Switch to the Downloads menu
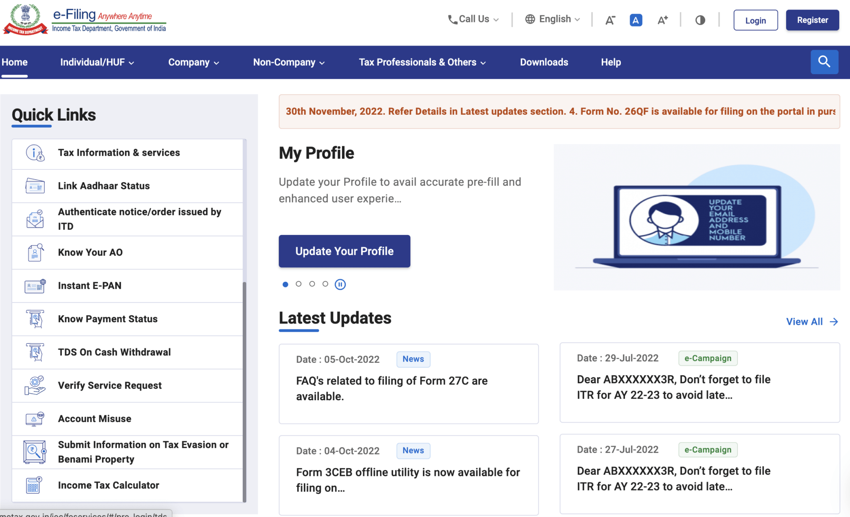The image size is (850, 517). coord(544,62)
